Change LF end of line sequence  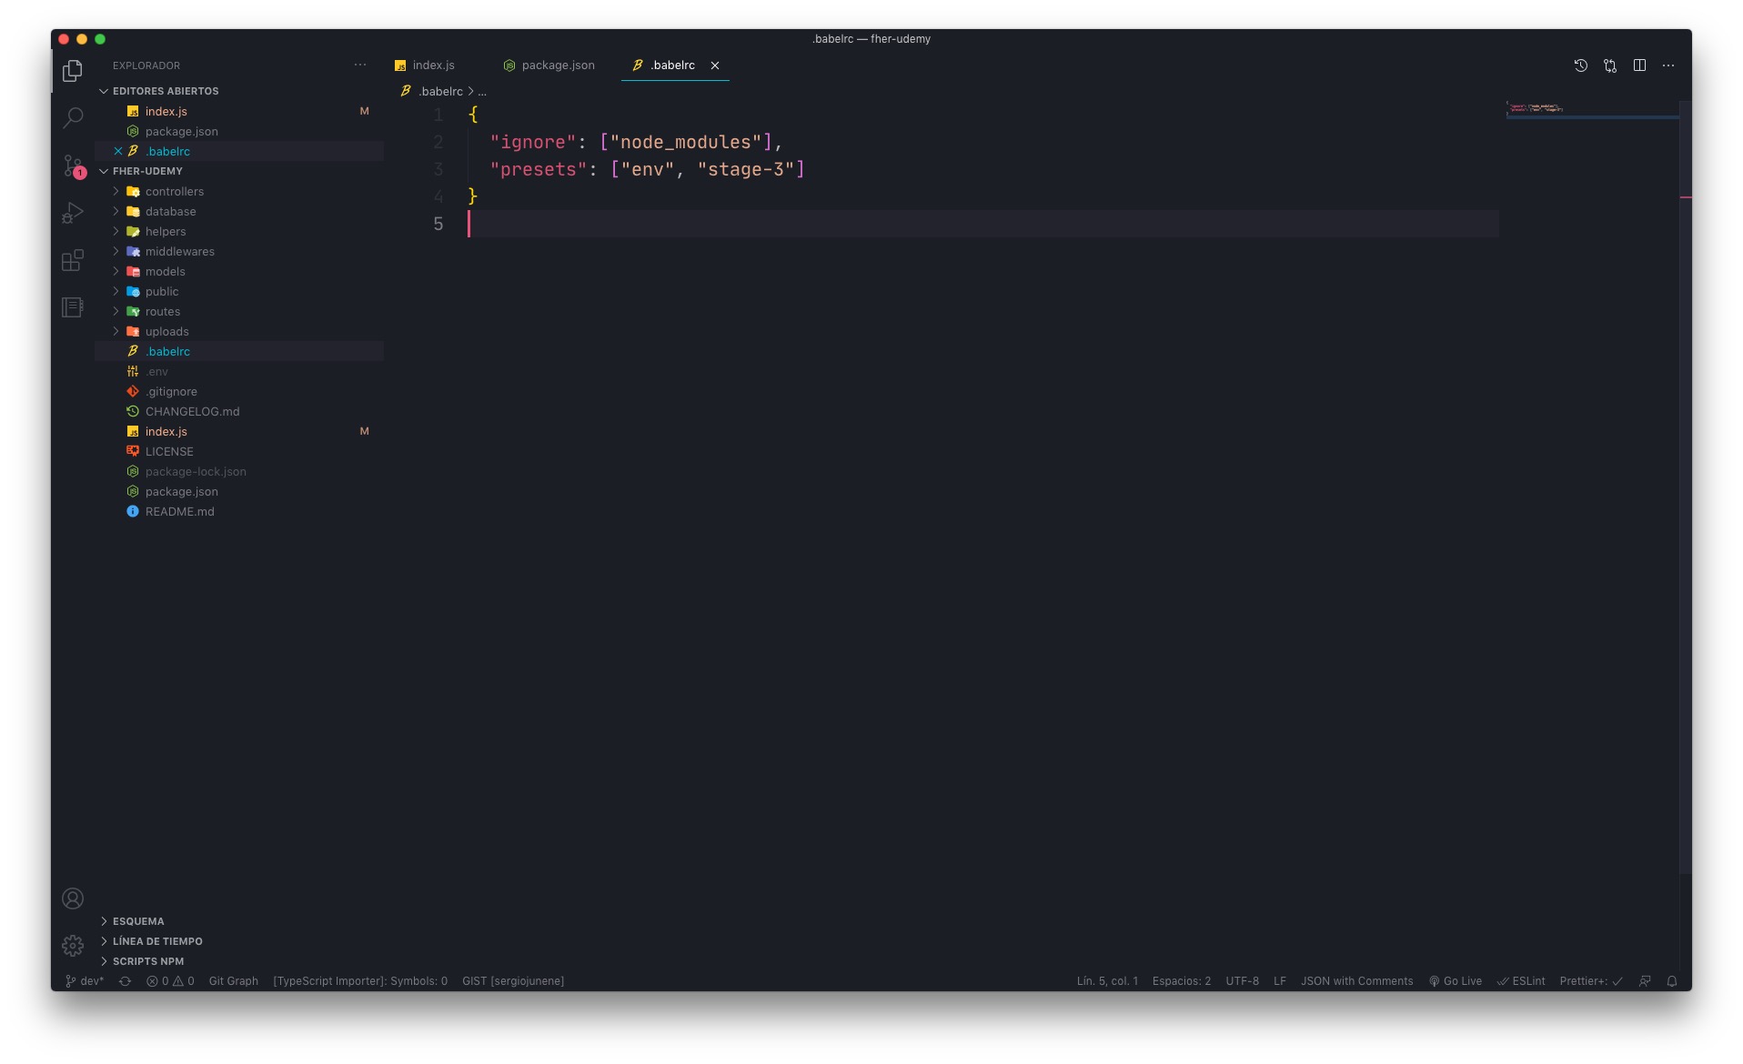(1280, 981)
